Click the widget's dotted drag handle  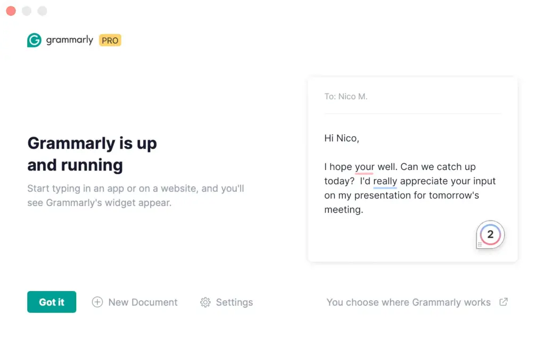[480, 244]
